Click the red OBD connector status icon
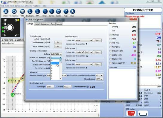 point(131,113)
